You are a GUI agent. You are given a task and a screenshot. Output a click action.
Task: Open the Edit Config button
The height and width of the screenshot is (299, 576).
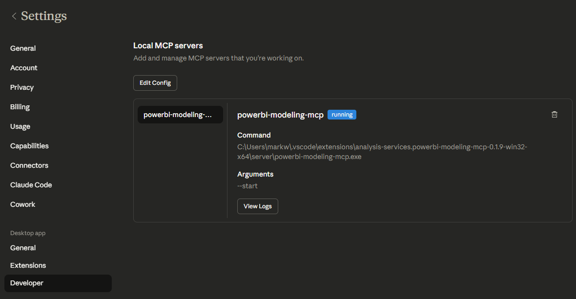(155, 82)
